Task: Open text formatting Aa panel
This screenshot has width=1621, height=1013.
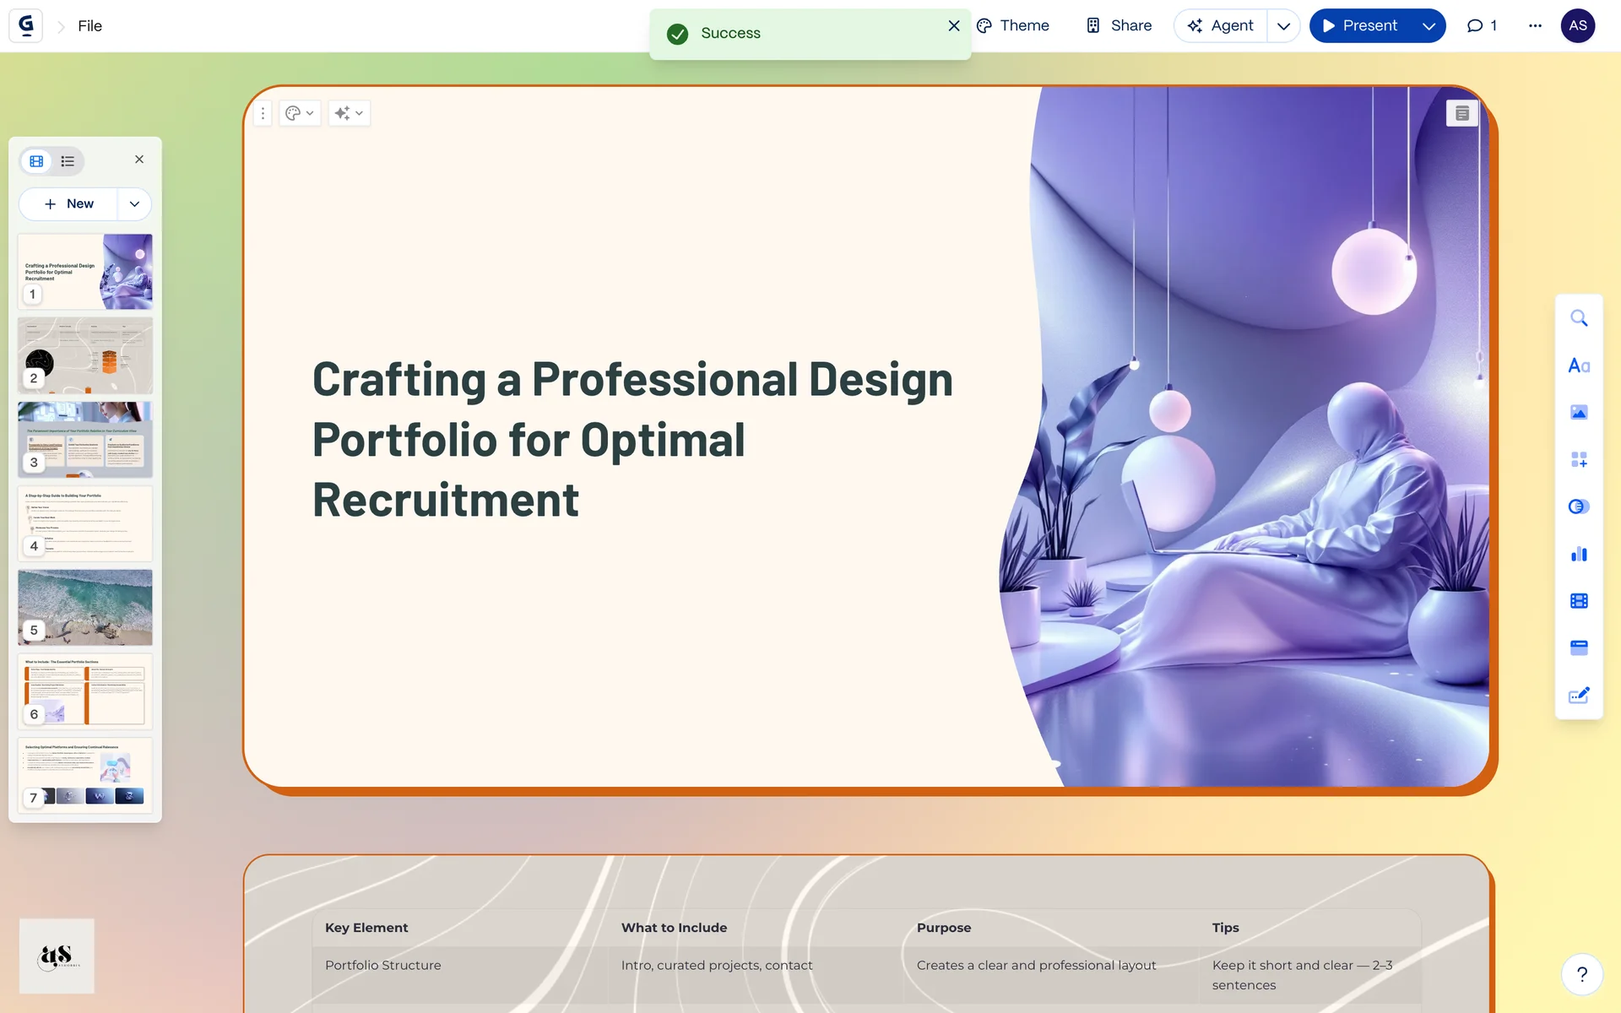Action: tap(1579, 366)
